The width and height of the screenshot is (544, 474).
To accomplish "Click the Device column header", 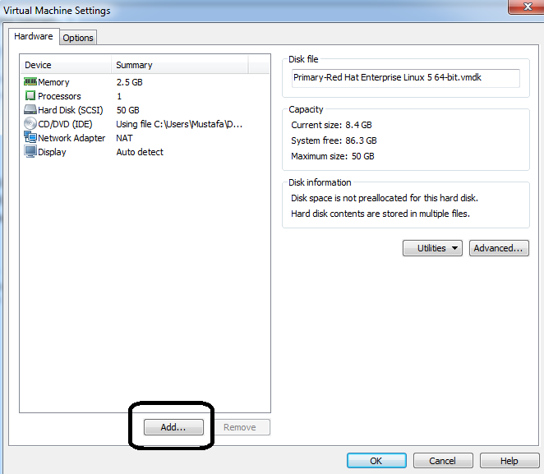I will coord(66,65).
